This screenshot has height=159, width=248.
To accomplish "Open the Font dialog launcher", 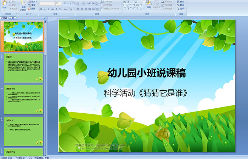I will [x=74, y=14].
